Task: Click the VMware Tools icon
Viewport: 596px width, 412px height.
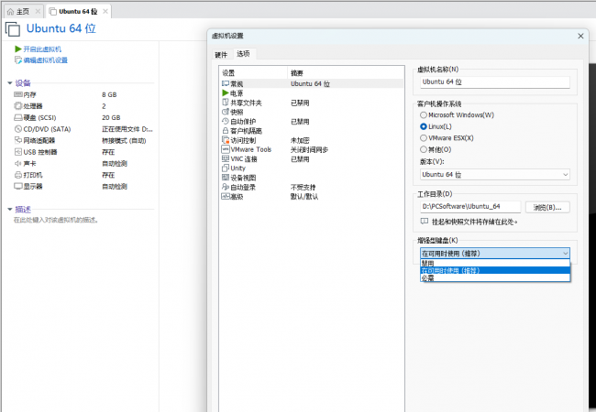Action: pos(226,149)
